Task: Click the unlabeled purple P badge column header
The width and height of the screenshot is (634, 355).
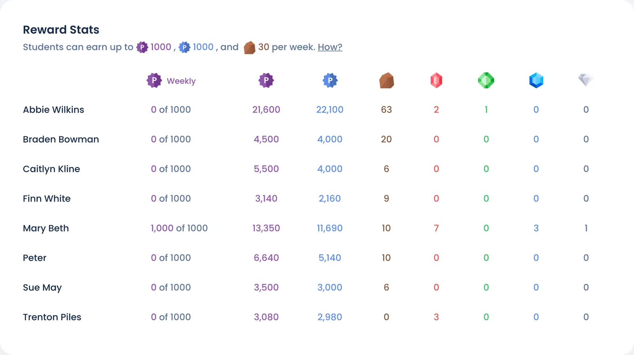Action: [x=266, y=80]
